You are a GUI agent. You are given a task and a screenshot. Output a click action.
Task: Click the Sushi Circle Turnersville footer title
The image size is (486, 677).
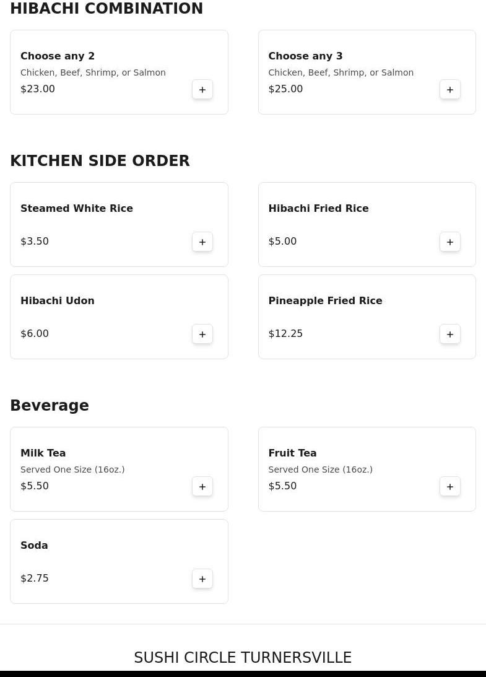point(243,657)
